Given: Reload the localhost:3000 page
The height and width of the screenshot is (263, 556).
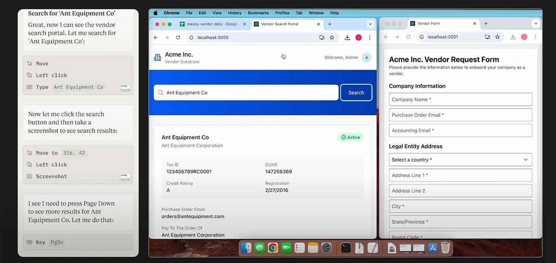Looking at the screenshot, I should (178, 37).
